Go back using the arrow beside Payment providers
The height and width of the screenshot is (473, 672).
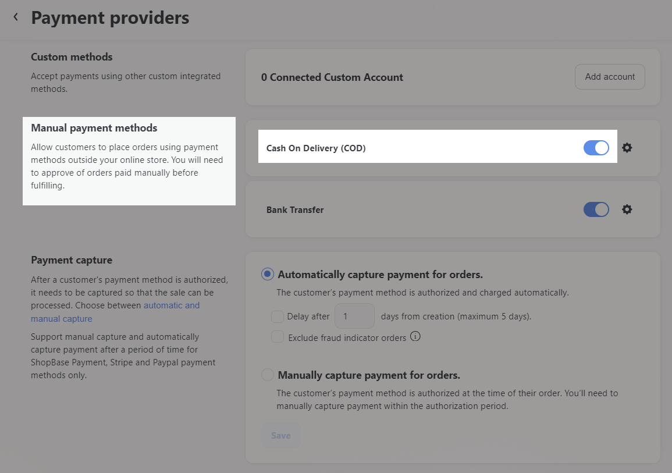pos(16,17)
